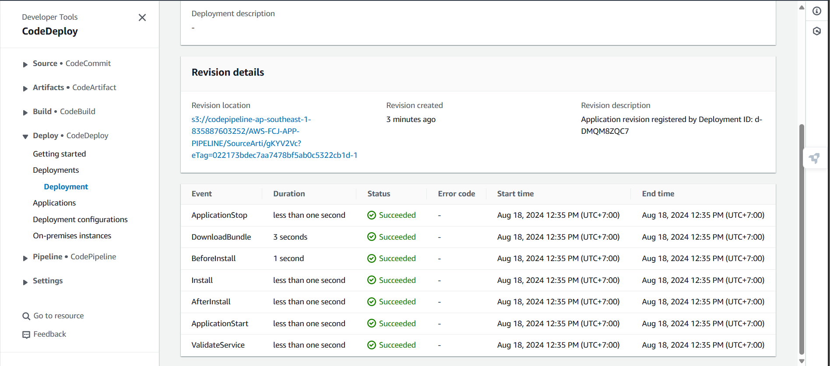Sort by Event column header
This screenshot has width=830, height=366.
[201, 194]
